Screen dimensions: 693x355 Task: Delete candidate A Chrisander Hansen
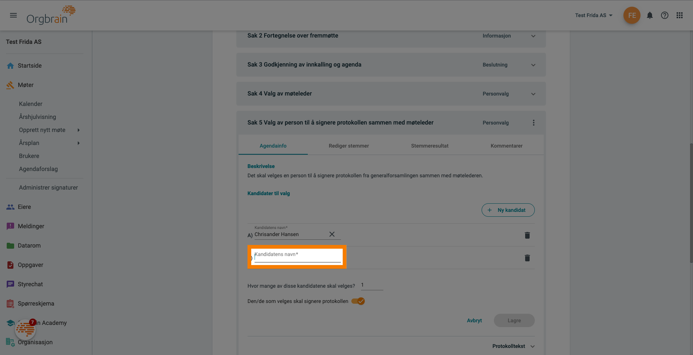[x=527, y=235]
